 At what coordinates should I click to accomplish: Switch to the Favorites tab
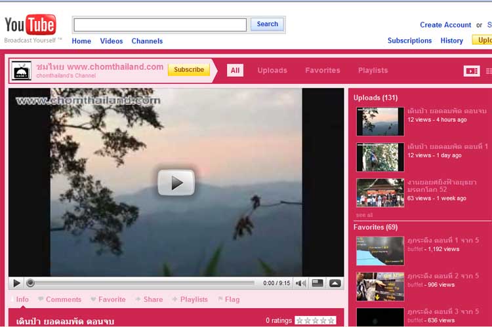(x=323, y=71)
